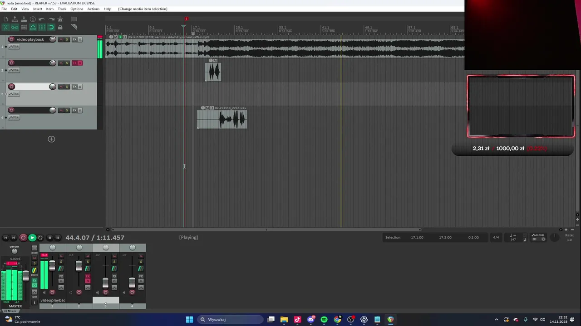Toggle grid lines toolbar button
Screen dimensions: 581x326
(42, 27)
